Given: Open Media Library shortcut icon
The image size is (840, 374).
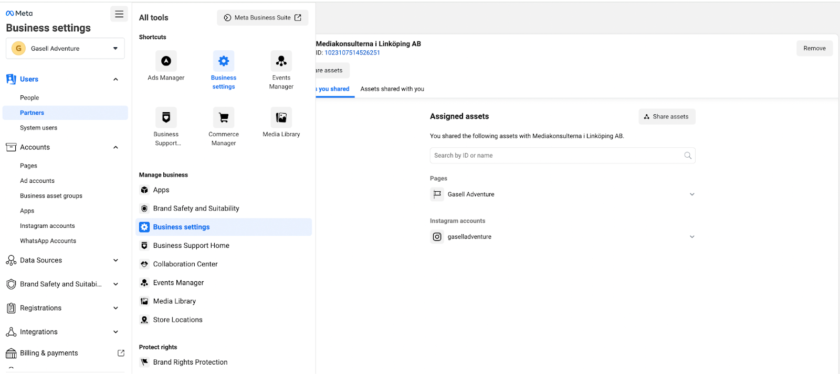Looking at the screenshot, I should tap(281, 117).
